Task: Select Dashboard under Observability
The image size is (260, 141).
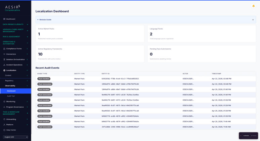Action: [15, 91]
